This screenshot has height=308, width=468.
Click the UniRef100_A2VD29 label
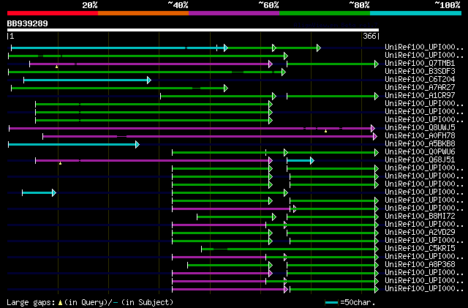point(420,232)
